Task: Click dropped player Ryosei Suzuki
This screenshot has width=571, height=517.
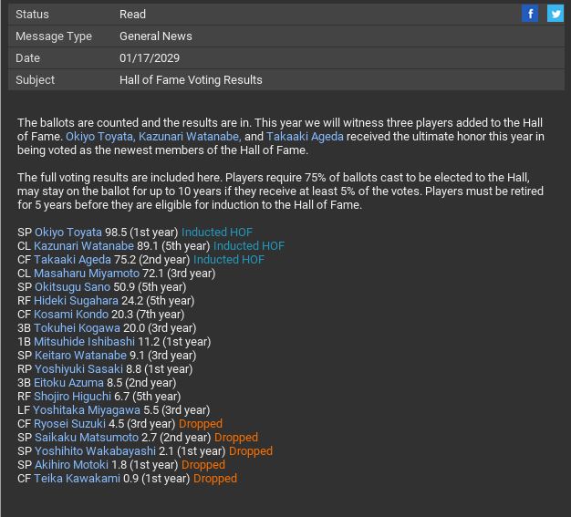Action: click(69, 424)
